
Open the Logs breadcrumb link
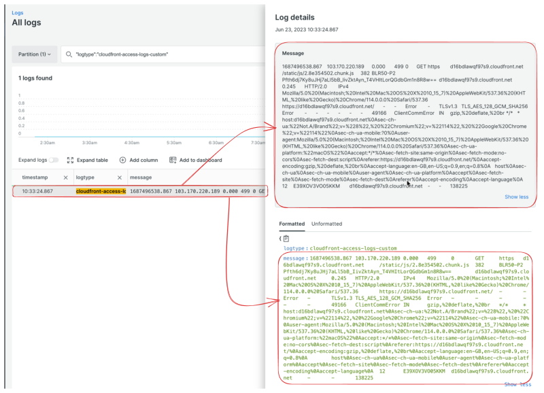point(17,12)
